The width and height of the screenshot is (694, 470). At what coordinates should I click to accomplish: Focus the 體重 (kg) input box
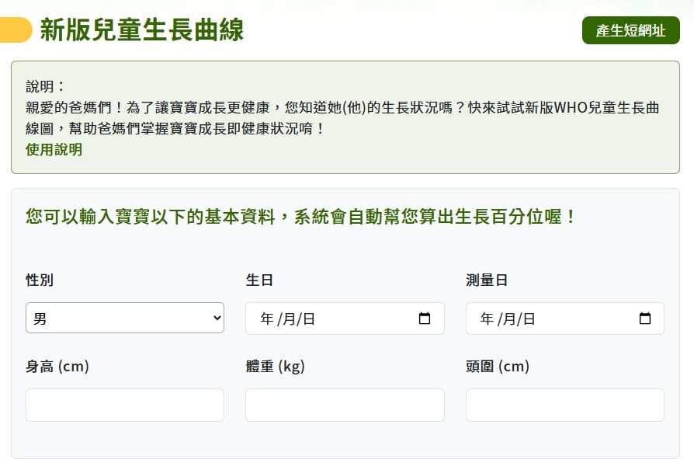click(x=345, y=405)
